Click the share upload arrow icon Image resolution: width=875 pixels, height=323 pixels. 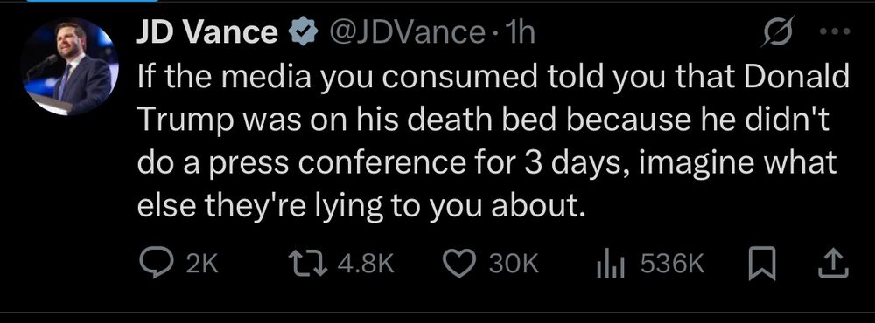pyautogui.click(x=833, y=264)
